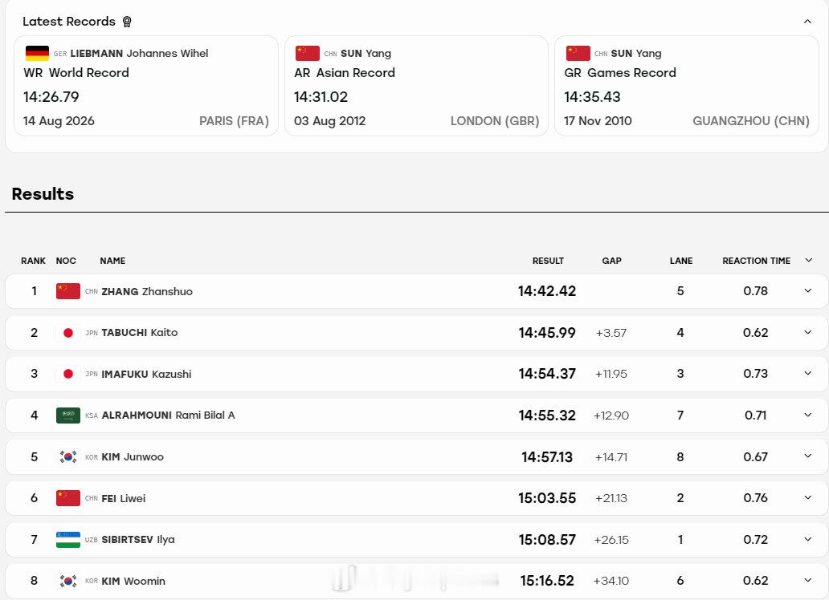Click the Germany flag on the World Record card

37,54
